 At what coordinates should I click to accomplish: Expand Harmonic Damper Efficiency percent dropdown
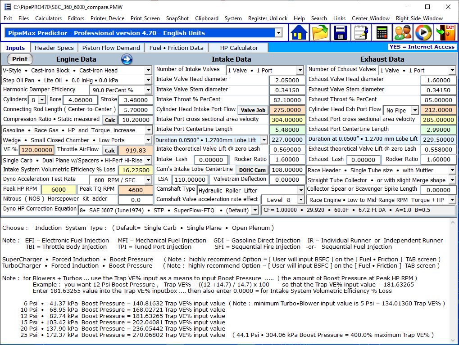coord(148,90)
